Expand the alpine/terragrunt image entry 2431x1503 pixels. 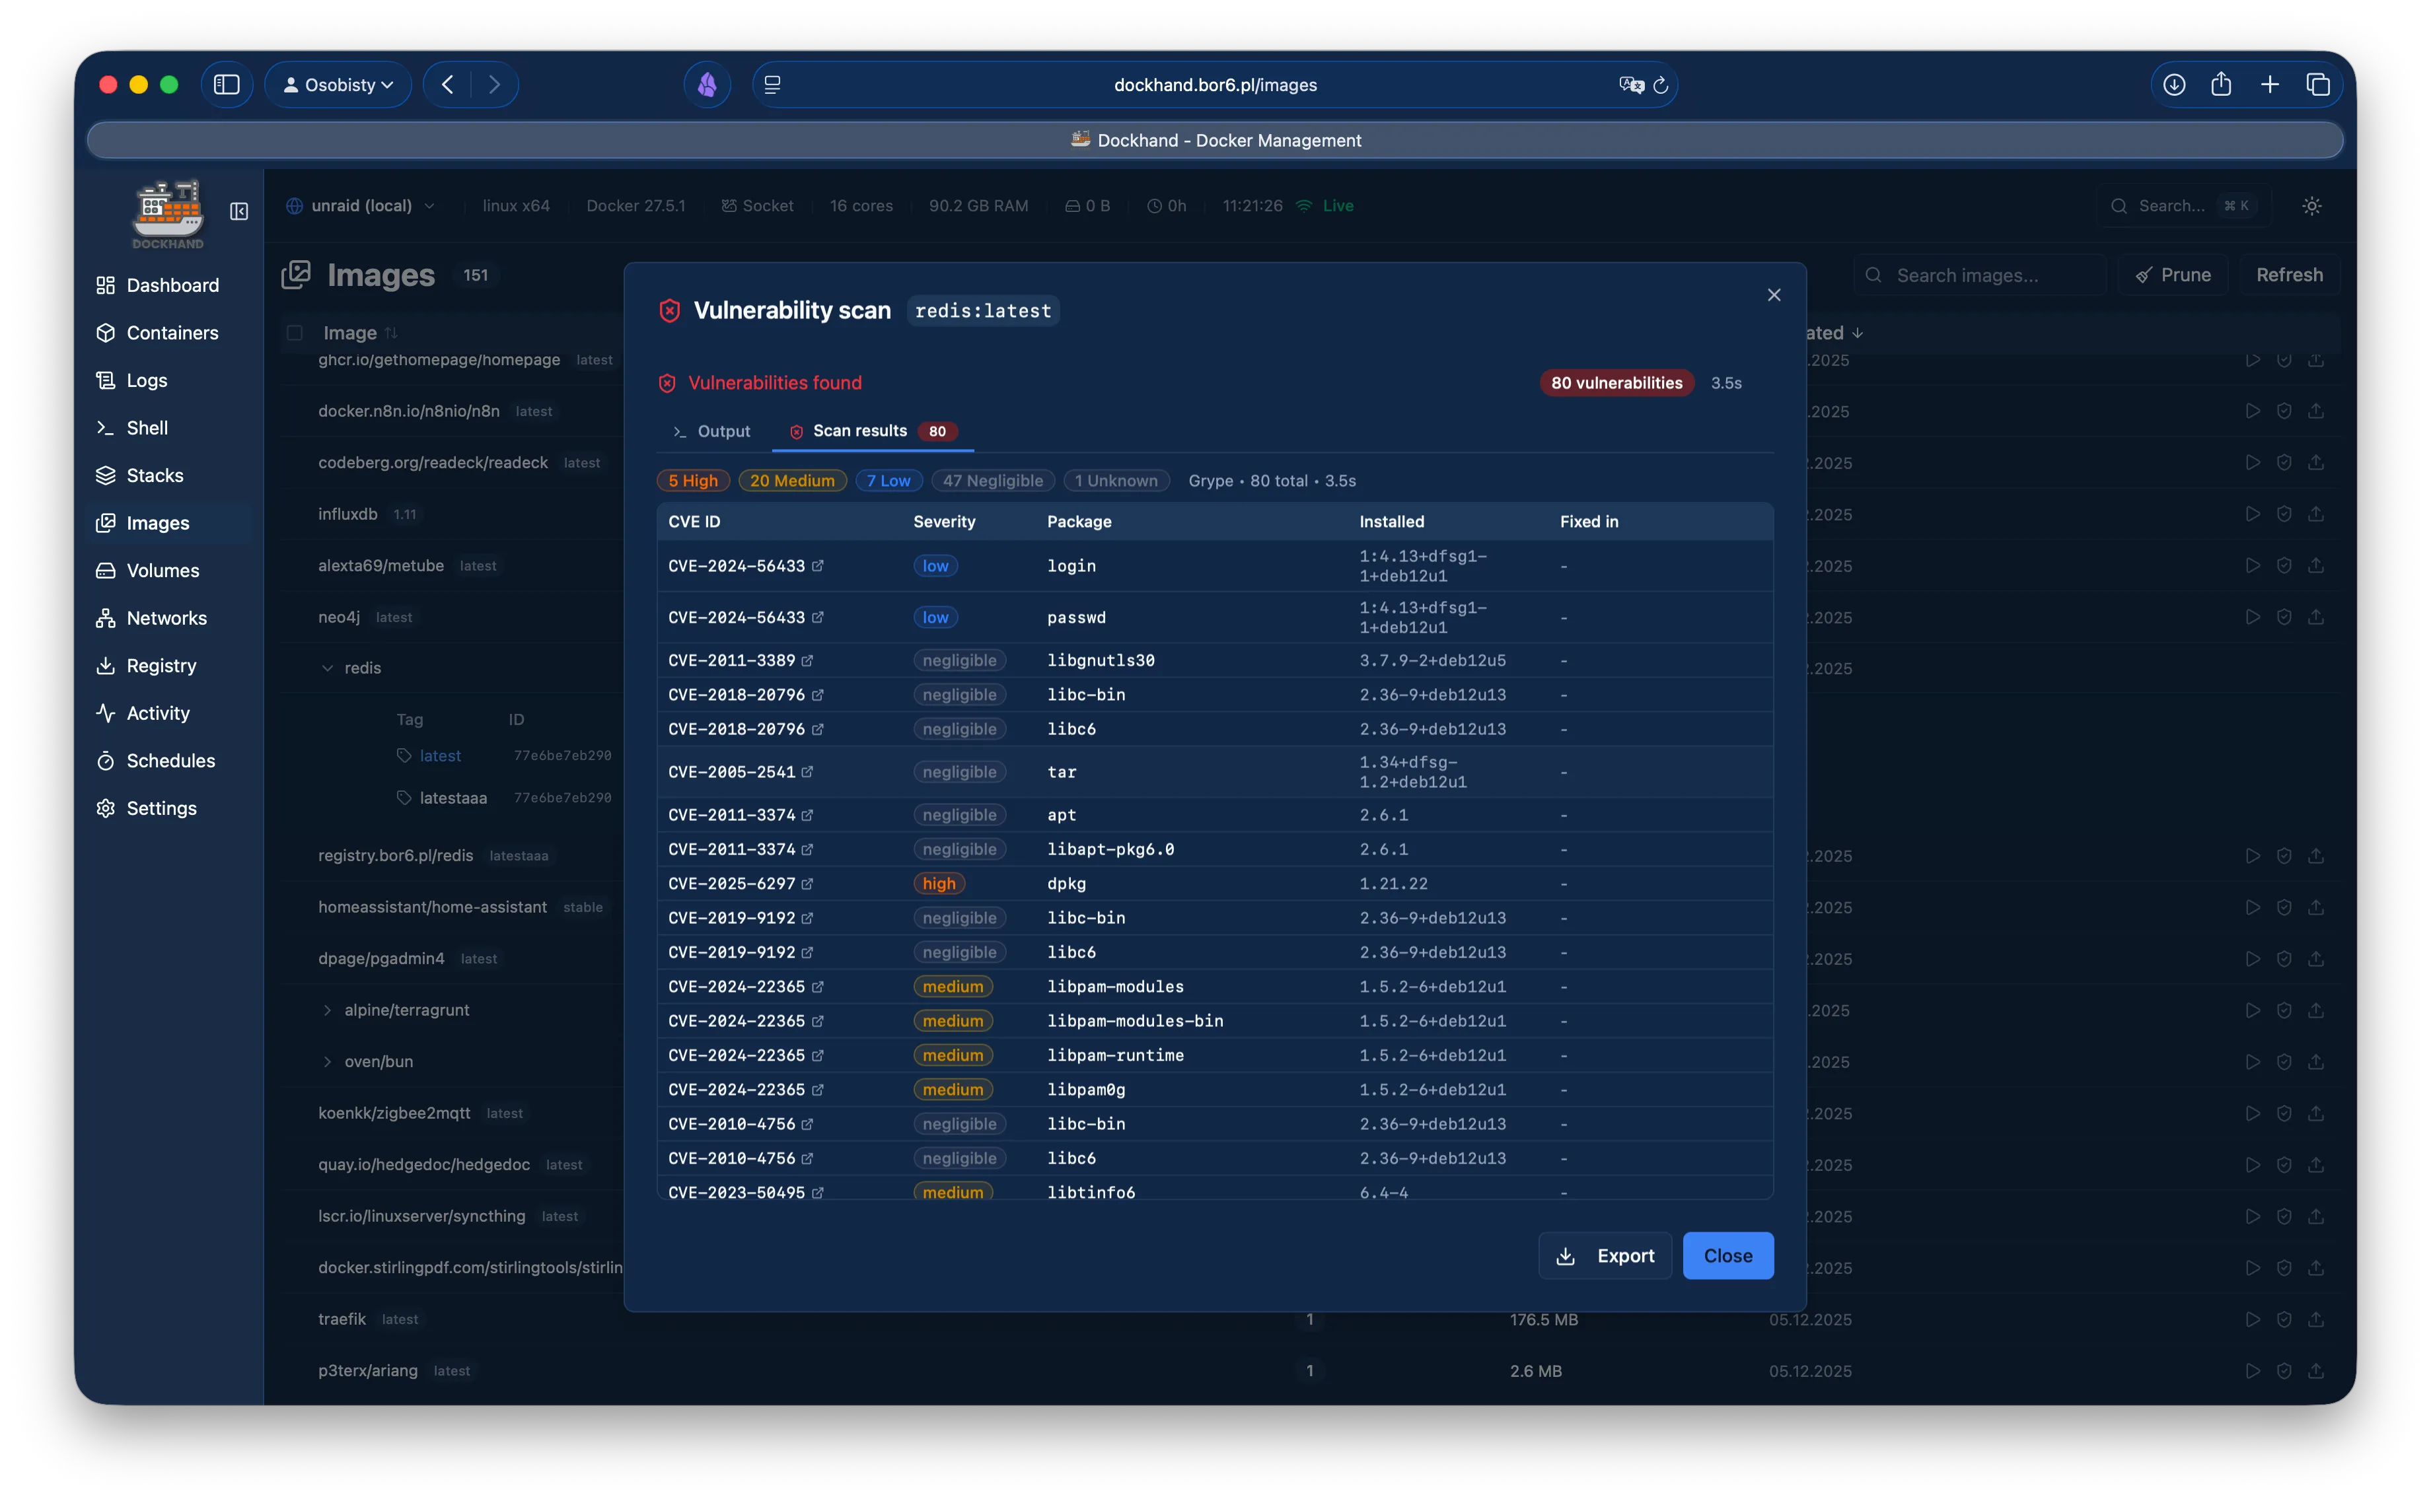point(328,1009)
